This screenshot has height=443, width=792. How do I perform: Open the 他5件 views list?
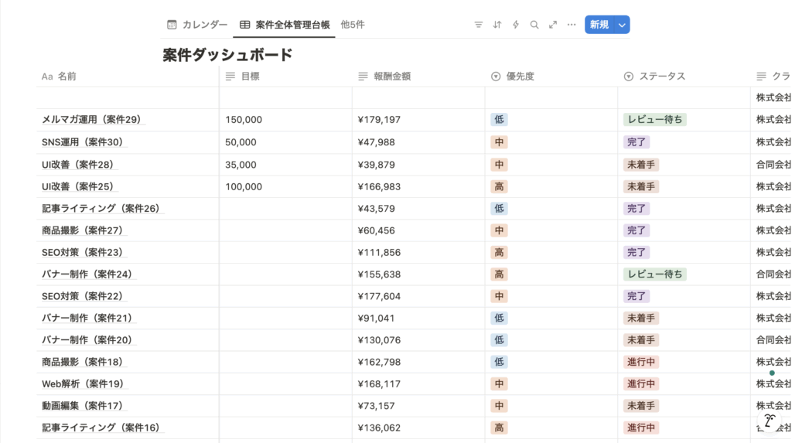[x=353, y=25]
